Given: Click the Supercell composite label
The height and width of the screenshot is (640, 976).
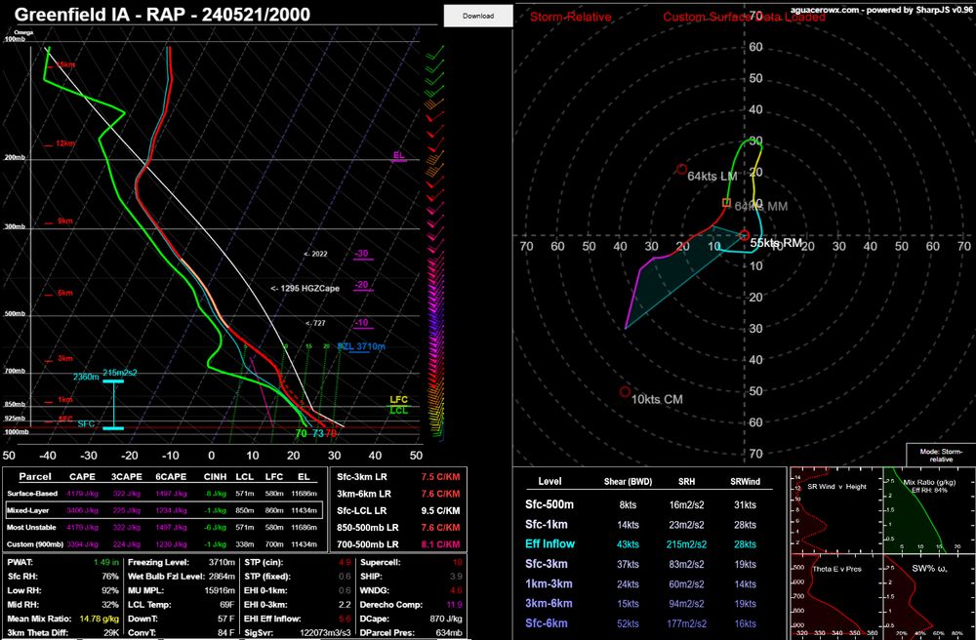Looking at the screenshot, I should click(x=381, y=562).
